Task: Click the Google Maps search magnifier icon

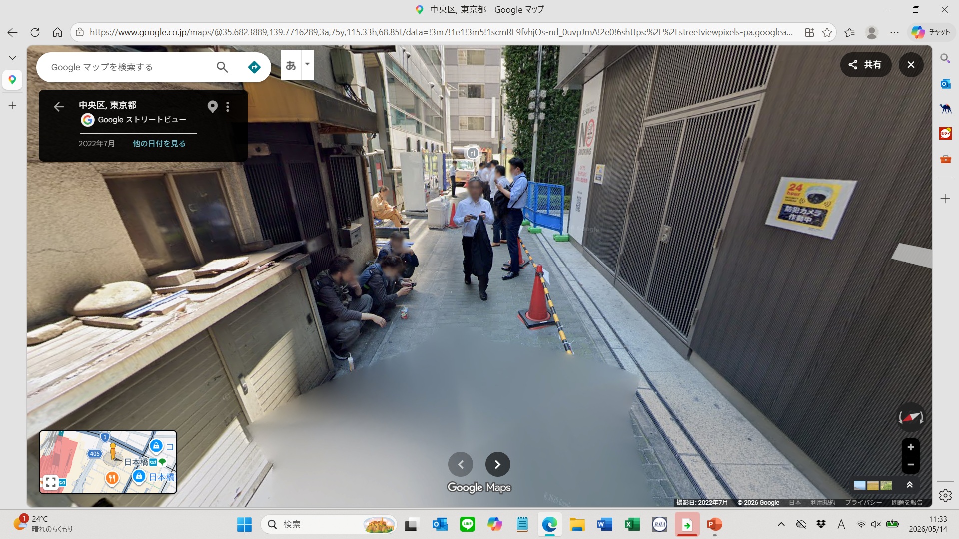Action: click(x=222, y=67)
